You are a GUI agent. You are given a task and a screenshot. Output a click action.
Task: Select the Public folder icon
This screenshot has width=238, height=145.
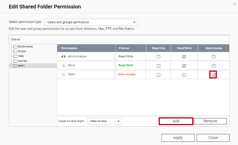tap(15, 52)
